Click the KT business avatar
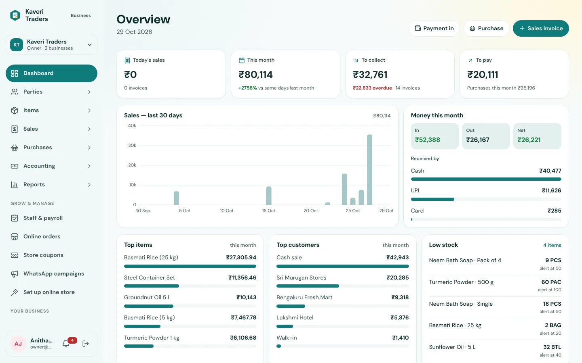 point(17,45)
